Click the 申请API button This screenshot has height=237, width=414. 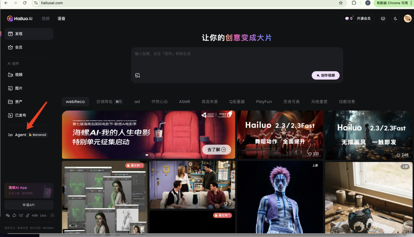(29, 205)
